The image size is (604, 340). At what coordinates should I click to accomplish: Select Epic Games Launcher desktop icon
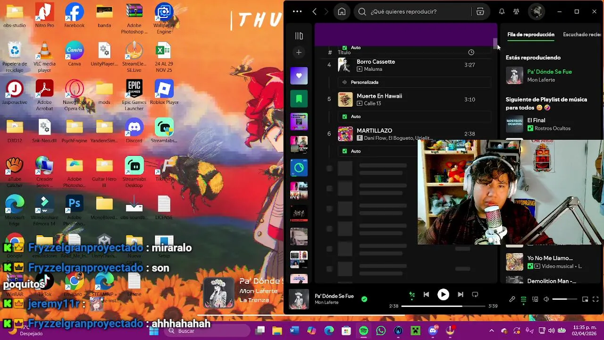pos(134,95)
